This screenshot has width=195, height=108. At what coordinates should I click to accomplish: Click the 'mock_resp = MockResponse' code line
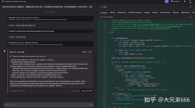(x=133, y=58)
